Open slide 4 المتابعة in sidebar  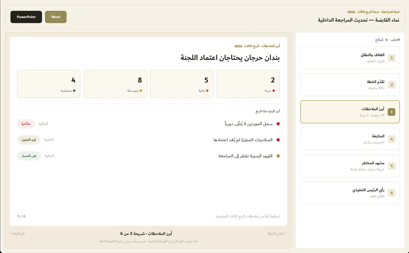(x=350, y=139)
